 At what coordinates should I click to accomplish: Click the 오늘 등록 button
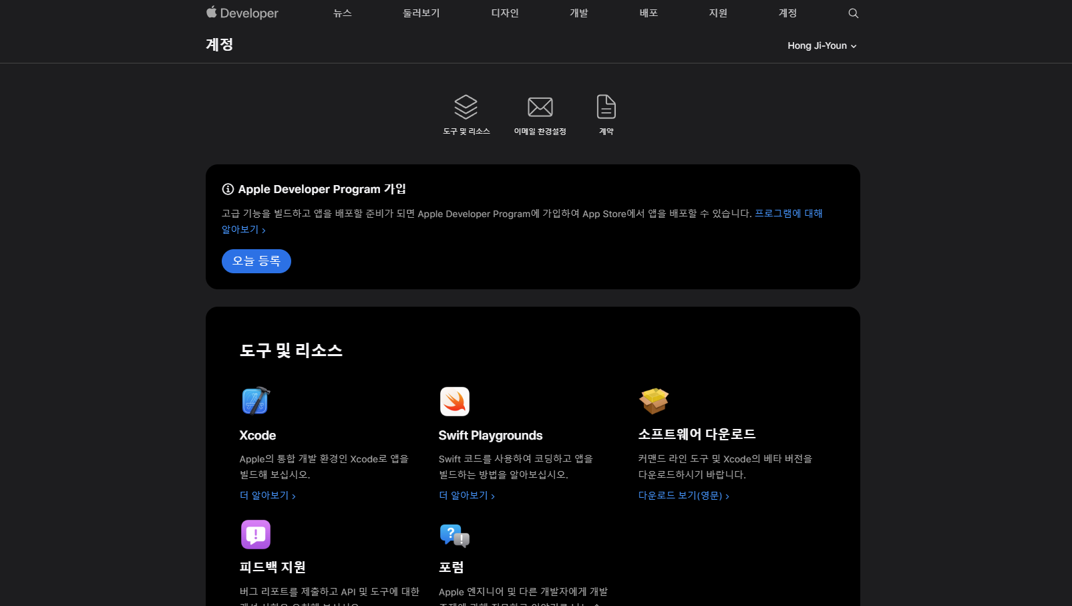pos(256,261)
